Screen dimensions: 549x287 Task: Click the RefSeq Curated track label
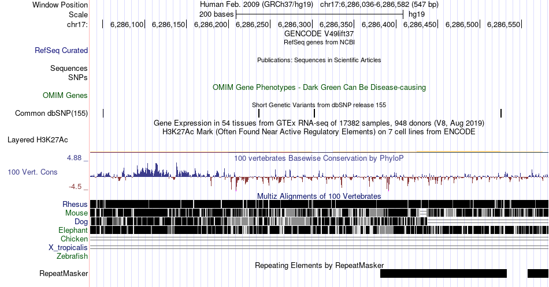pyautogui.click(x=61, y=50)
